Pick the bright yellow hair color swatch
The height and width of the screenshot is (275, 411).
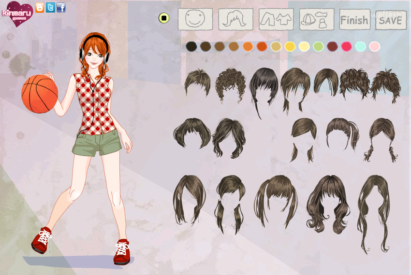pos(290,47)
